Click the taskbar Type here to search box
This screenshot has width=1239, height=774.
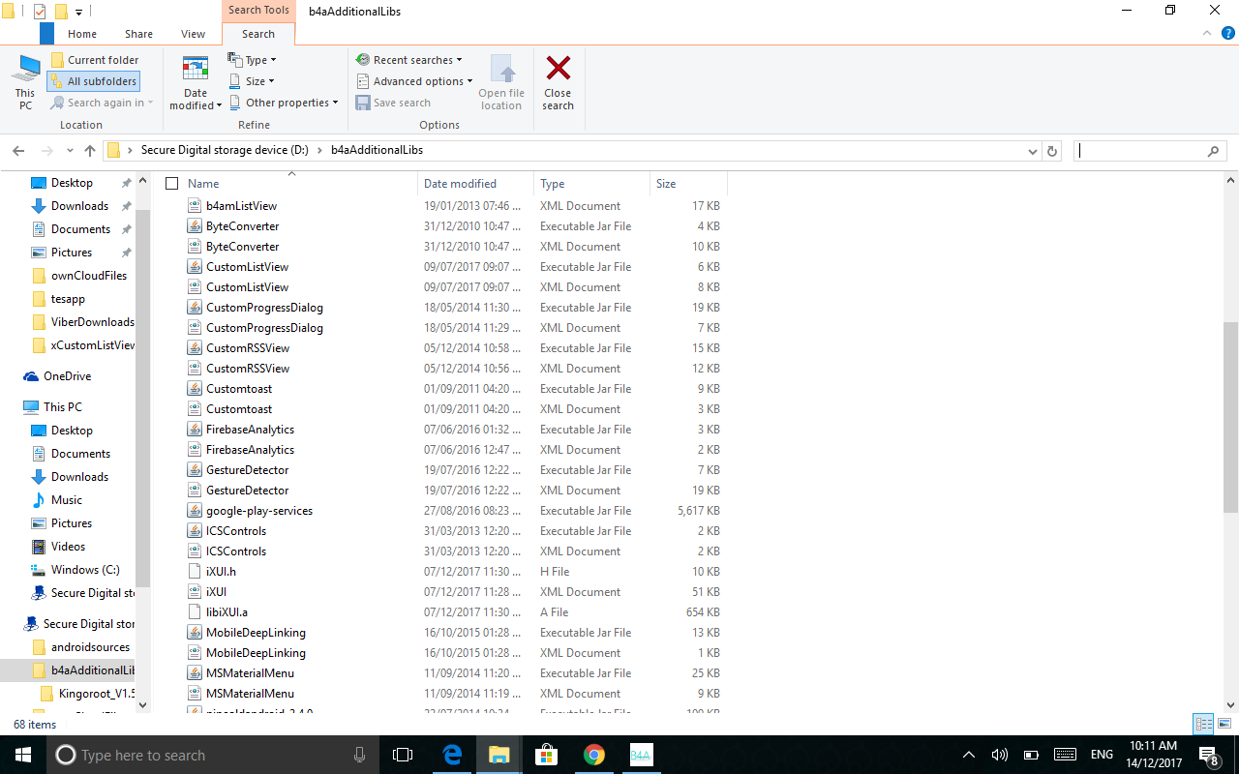[x=212, y=755]
